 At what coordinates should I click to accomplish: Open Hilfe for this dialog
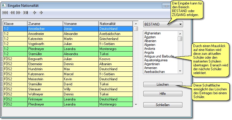pos(163,94)
